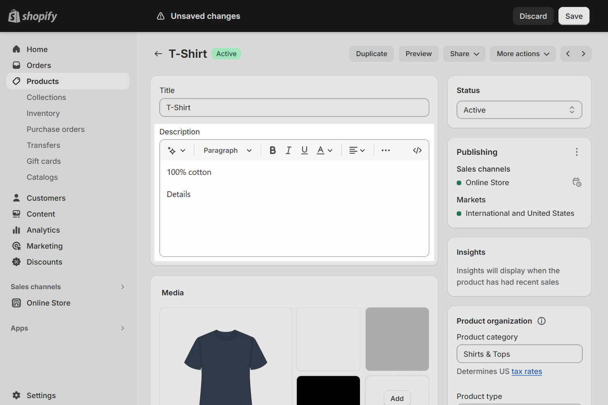Image resolution: width=608 pixels, height=405 pixels.
Task: Select the black media thumbnail
Action: (x=328, y=390)
